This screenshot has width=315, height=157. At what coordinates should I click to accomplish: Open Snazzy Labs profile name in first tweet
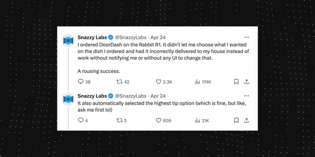point(92,37)
